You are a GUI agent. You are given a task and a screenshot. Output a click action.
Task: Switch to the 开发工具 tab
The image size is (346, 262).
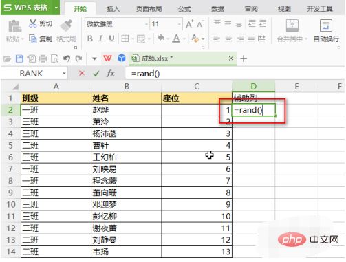click(320, 9)
